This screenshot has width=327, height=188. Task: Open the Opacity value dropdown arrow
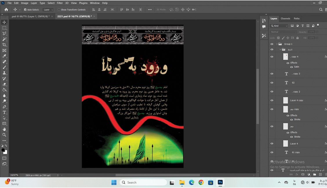pyautogui.click(x=317, y=32)
